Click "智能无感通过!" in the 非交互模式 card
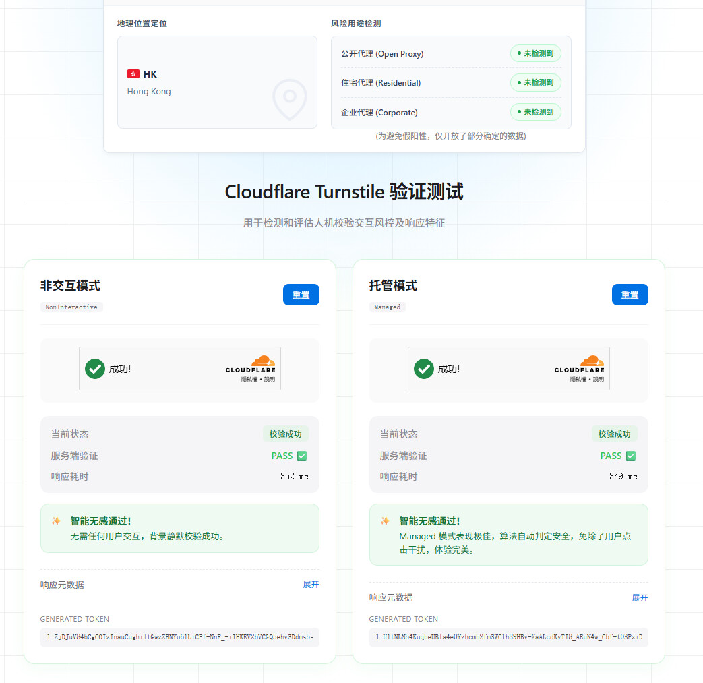 pos(100,521)
